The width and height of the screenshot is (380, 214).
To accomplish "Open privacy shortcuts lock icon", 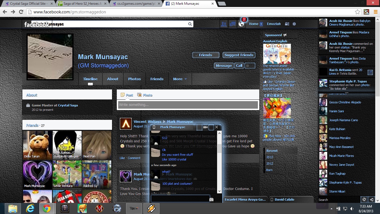I will point(287,24).
